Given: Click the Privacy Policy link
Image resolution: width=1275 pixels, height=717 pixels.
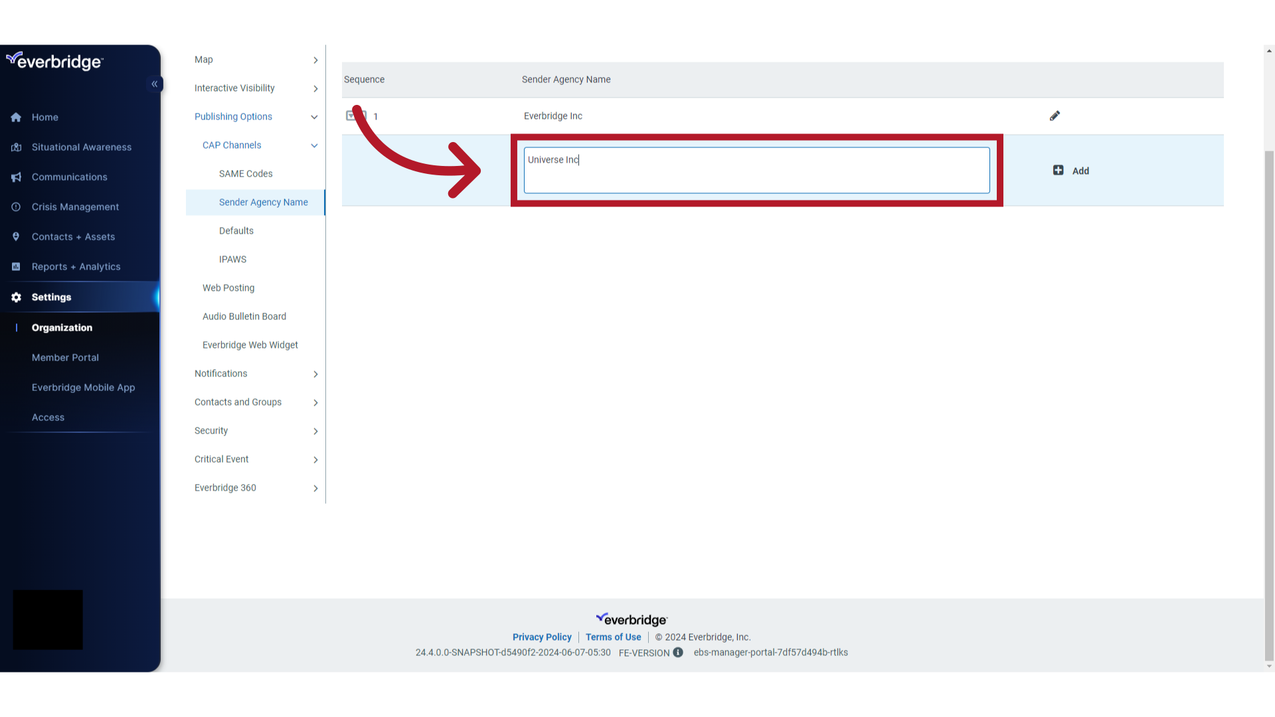Looking at the screenshot, I should point(541,637).
